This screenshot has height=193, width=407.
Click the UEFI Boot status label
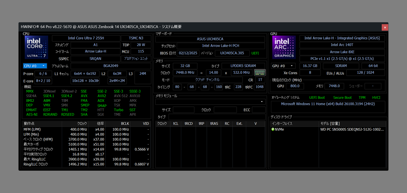[317, 98]
